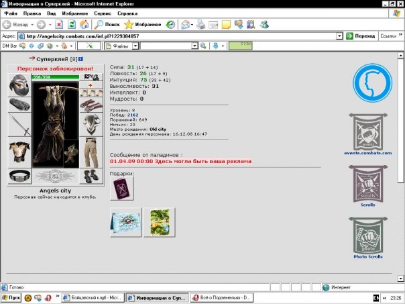Refresh the page with green arrows icon

click(72, 25)
